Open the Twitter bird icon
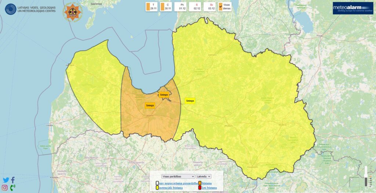This screenshot has height=193, width=376. 6,180
